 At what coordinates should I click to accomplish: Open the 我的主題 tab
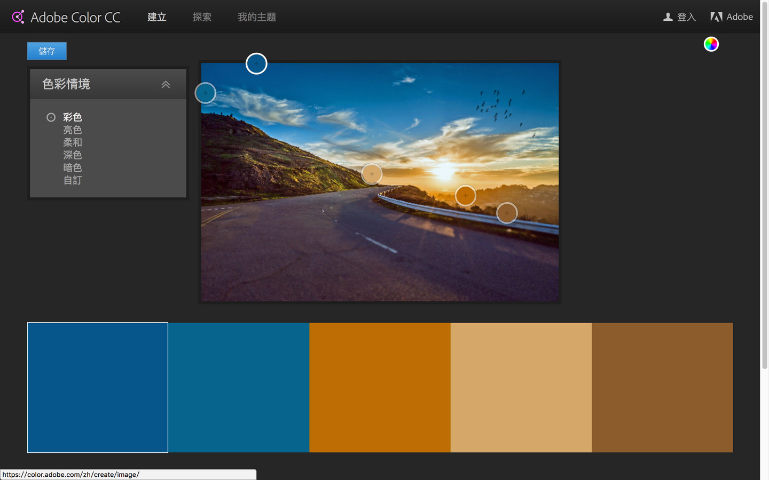[x=257, y=17]
